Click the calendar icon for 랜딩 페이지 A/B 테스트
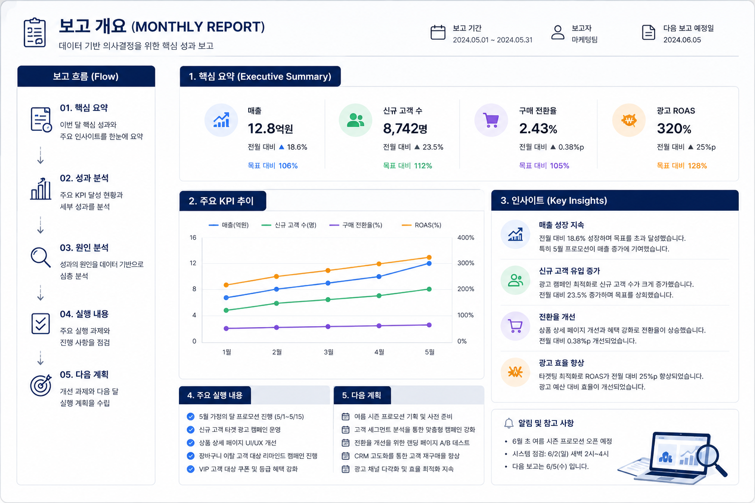Image resolution: width=755 pixels, height=503 pixels. (346, 443)
